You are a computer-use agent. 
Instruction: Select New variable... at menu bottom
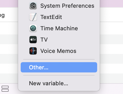[49, 83]
